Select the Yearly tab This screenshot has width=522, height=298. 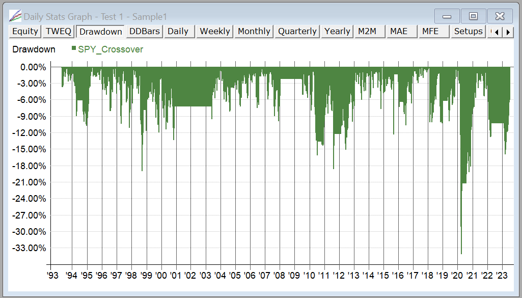pos(337,32)
